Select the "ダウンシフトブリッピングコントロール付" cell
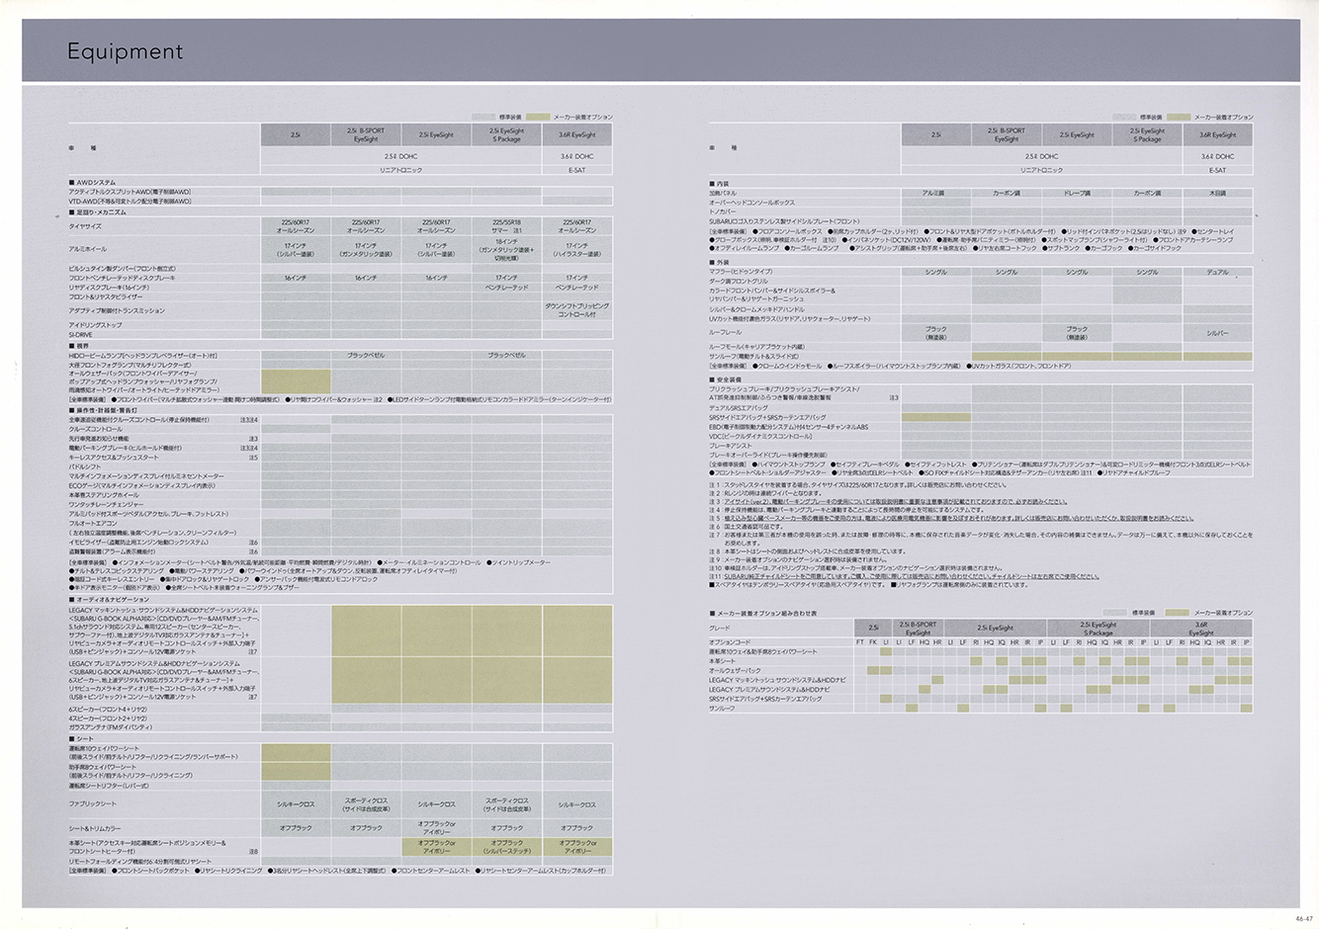 [x=576, y=310]
